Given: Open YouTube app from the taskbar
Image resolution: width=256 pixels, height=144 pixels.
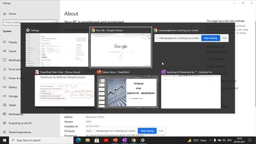Looking at the screenshot, I should click(x=106, y=140).
